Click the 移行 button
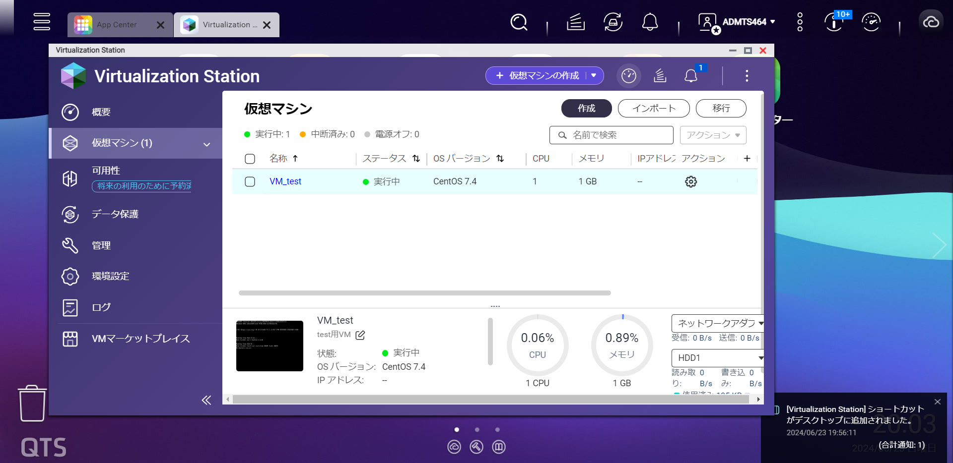The height and width of the screenshot is (463, 953). 721,108
